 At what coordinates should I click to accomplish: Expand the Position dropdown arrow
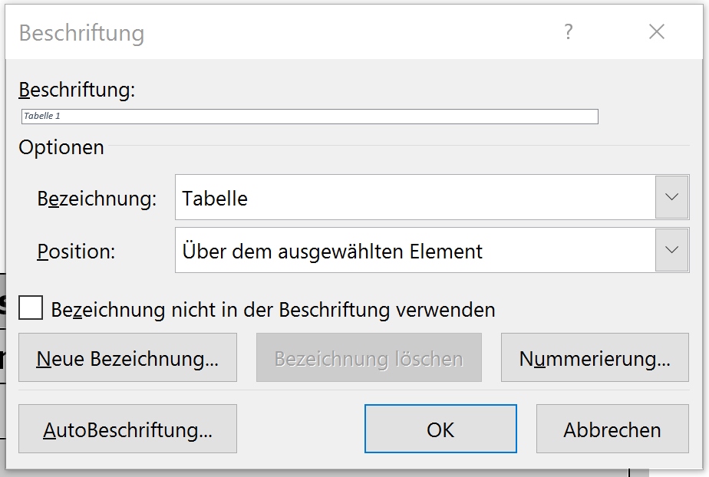click(672, 250)
